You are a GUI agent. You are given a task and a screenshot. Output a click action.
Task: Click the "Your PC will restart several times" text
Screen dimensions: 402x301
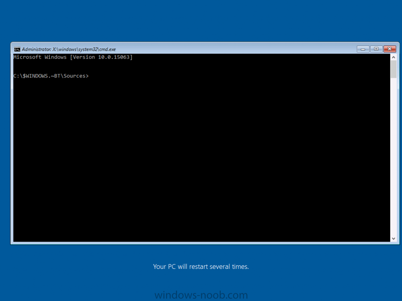coord(201,267)
